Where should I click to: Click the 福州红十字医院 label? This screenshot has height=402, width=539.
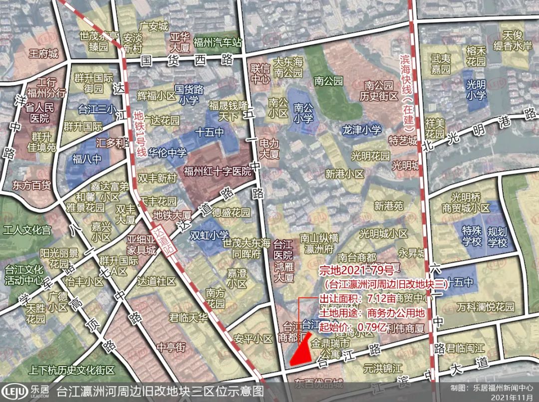point(218,171)
